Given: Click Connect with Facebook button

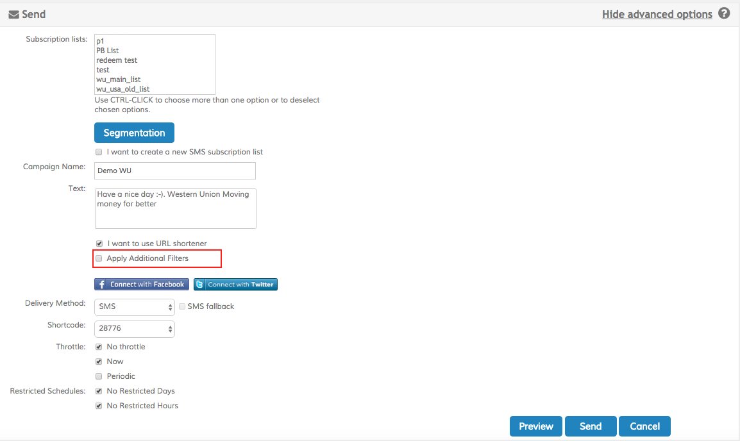Looking at the screenshot, I should 141,285.
